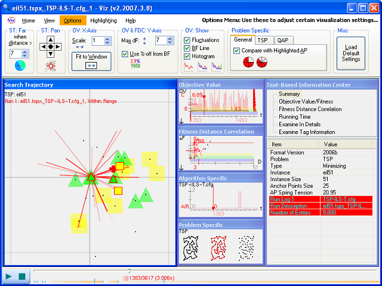Open the Help menu
The width and height of the screenshot is (382, 286).
point(131,21)
